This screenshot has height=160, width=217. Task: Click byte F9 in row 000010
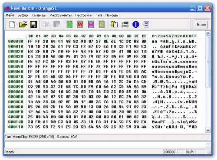click(x=68, y=46)
